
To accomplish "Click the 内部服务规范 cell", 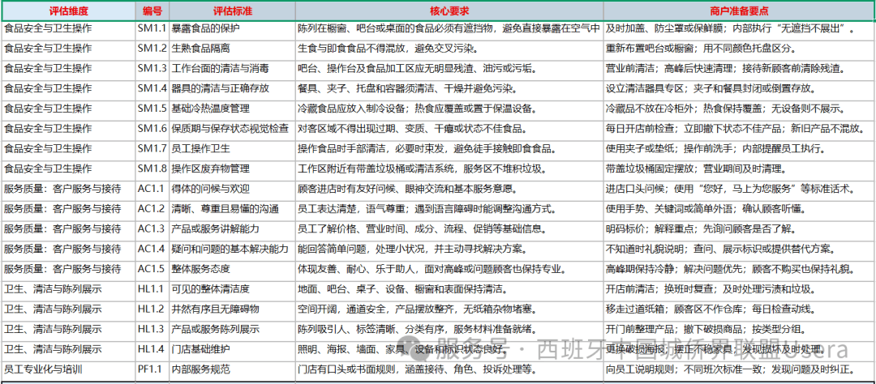I will (233, 369).
